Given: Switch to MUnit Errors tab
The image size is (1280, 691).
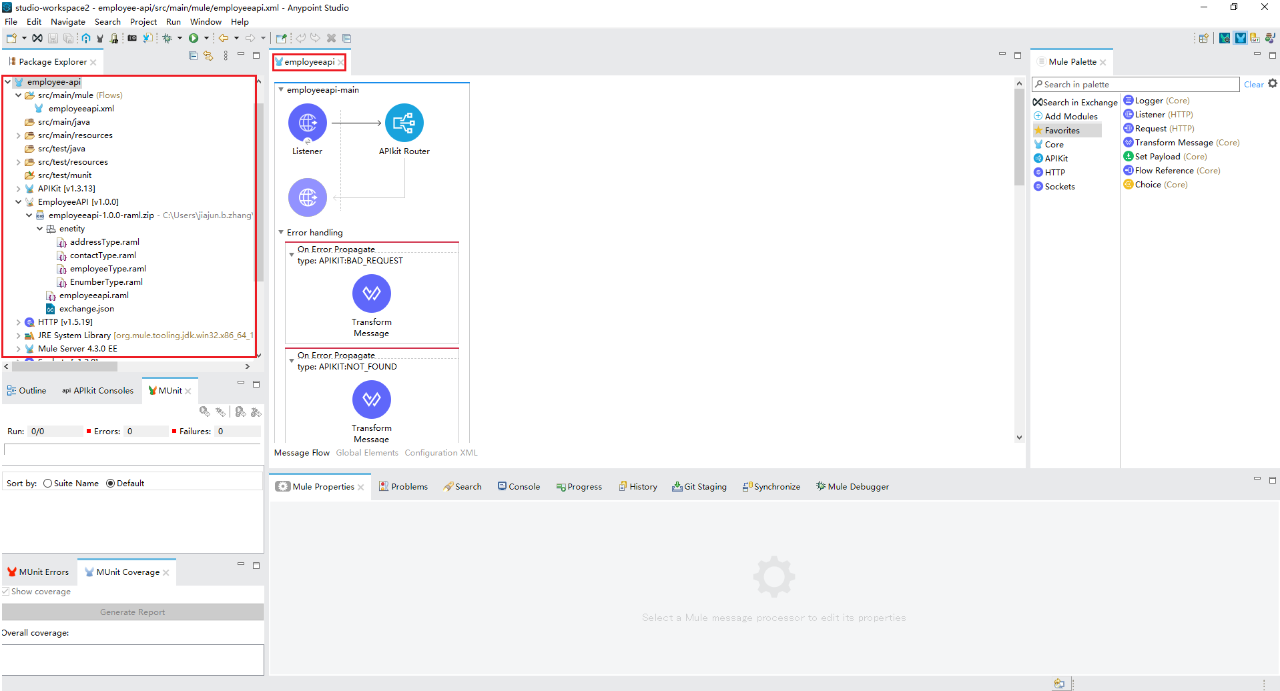Looking at the screenshot, I should [x=38, y=572].
